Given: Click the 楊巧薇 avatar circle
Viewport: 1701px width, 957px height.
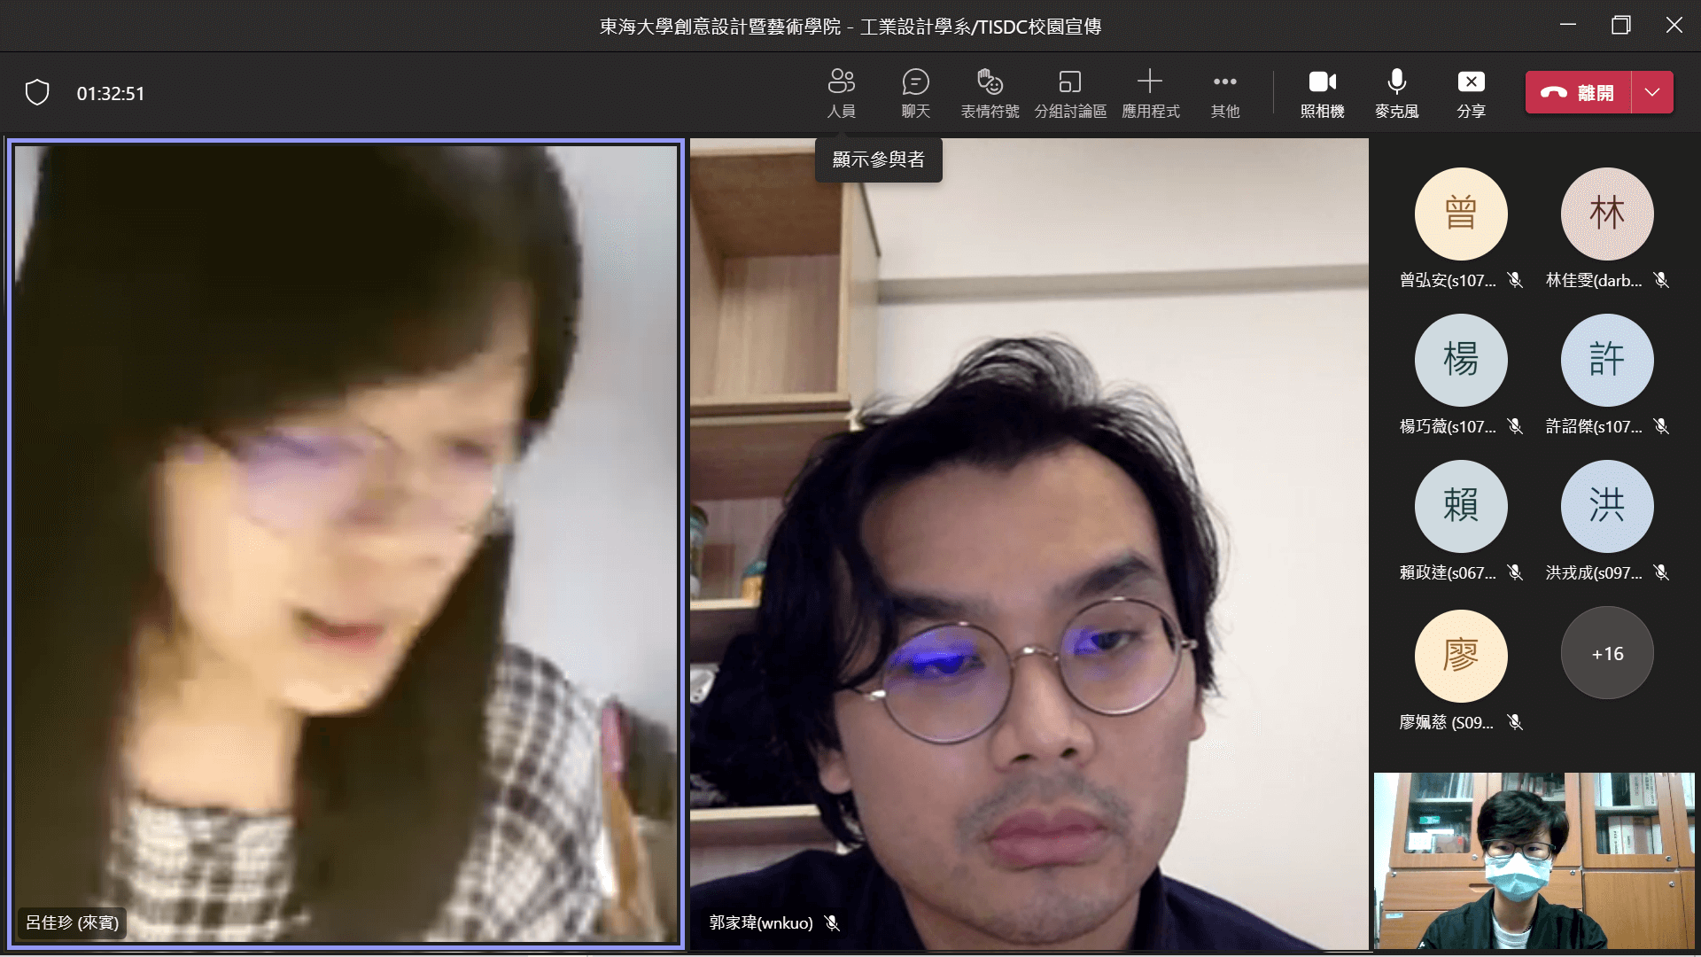Looking at the screenshot, I should (1460, 360).
